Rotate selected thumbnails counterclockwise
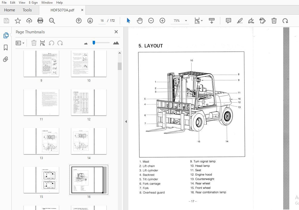This screenshot has height=210, width=299. [51, 43]
